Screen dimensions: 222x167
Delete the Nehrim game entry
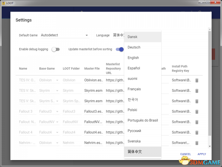click(197, 143)
